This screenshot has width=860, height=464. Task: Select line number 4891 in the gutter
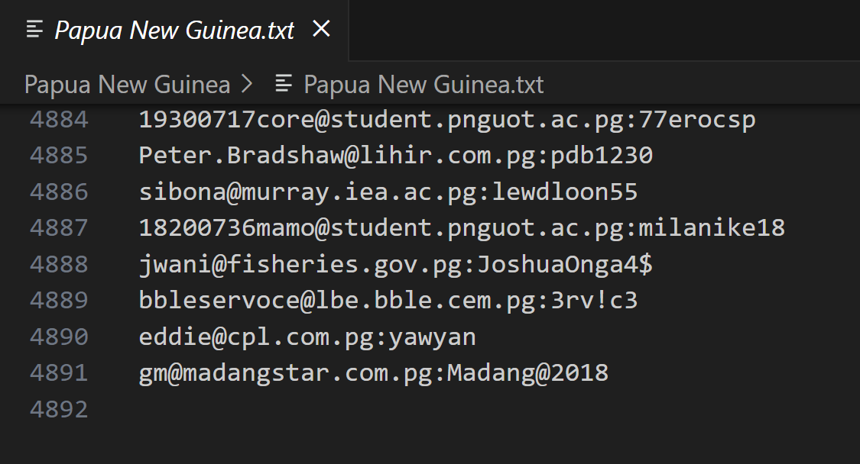coord(59,372)
